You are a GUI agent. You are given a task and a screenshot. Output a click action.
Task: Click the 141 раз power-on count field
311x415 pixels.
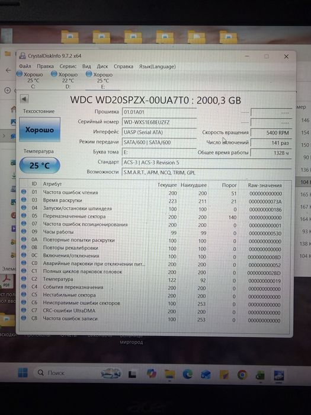pyautogui.click(x=271, y=143)
